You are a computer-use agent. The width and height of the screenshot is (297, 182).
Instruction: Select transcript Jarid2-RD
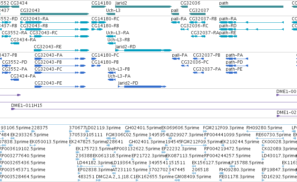click(125, 47)
